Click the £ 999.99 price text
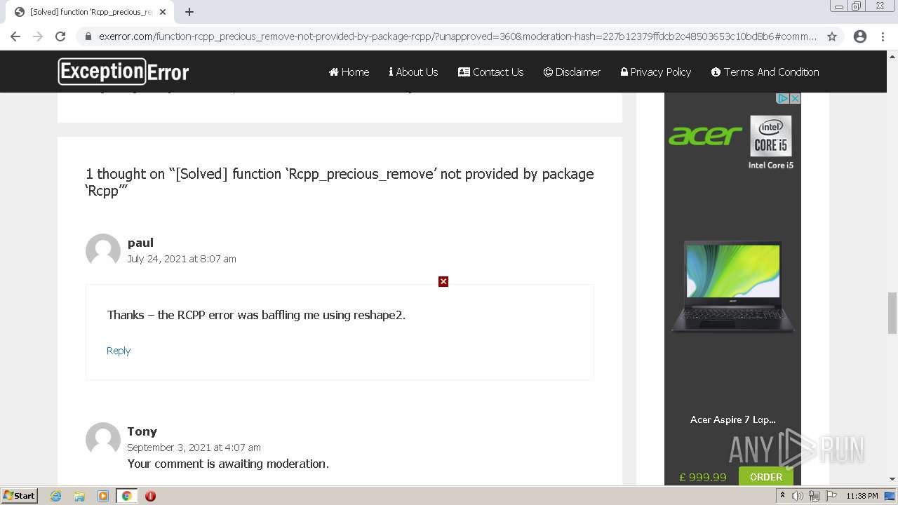The height and width of the screenshot is (505, 898). click(x=703, y=477)
